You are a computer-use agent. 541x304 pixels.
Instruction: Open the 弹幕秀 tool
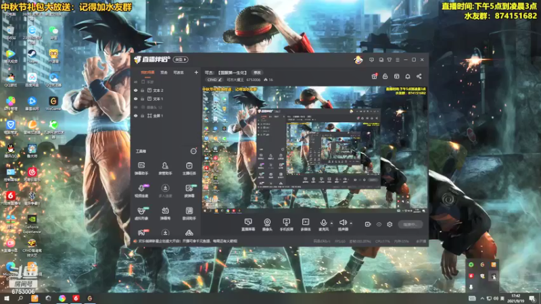[x=165, y=213]
